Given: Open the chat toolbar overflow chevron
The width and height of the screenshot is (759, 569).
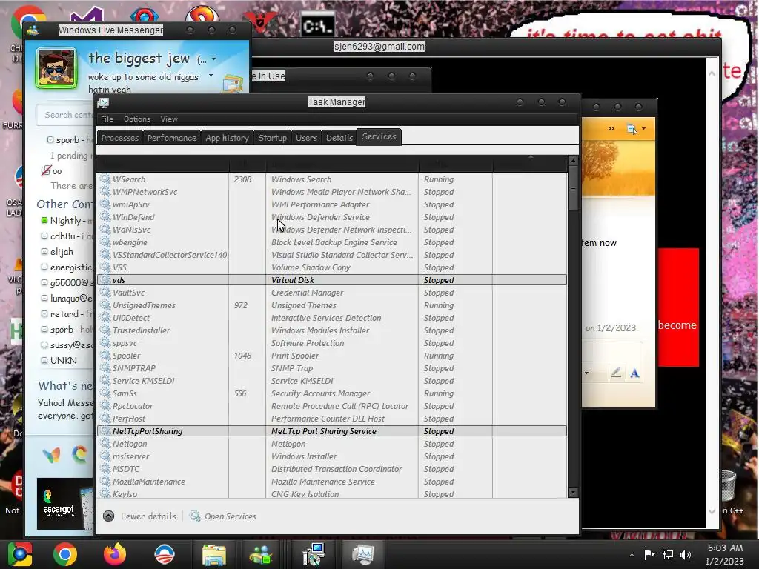Looking at the screenshot, I should click(611, 128).
